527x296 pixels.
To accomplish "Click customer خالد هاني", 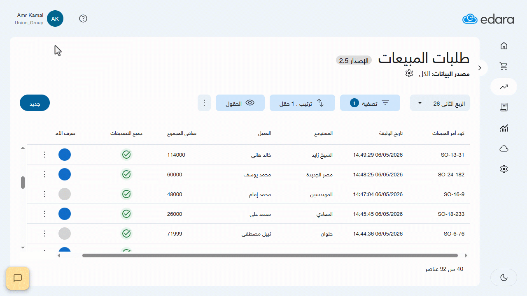I will point(261,155).
